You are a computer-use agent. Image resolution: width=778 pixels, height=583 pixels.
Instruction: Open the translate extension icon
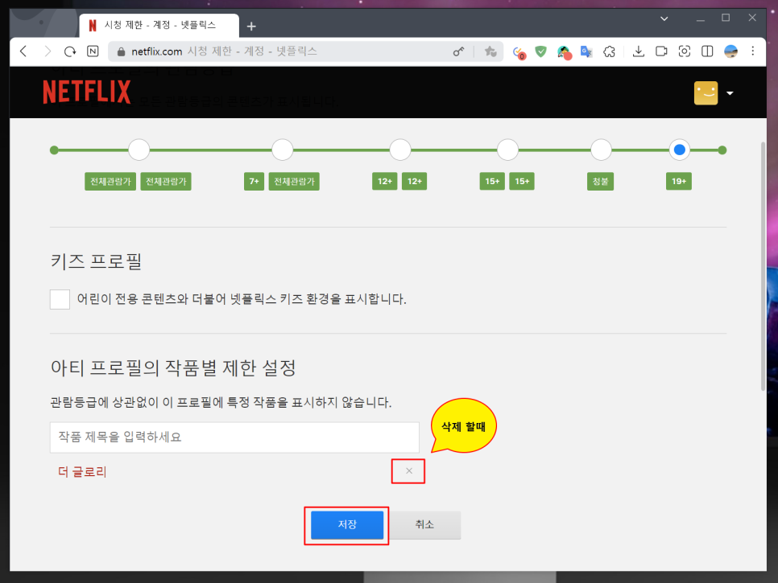pos(586,51)
